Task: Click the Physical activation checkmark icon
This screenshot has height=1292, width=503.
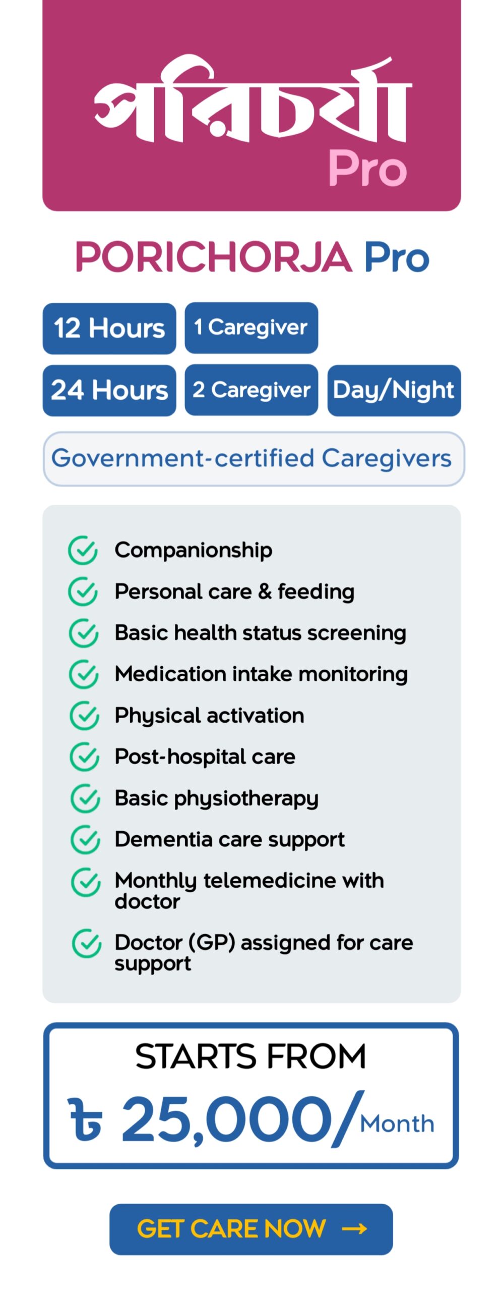Action: tap(84, 716)
